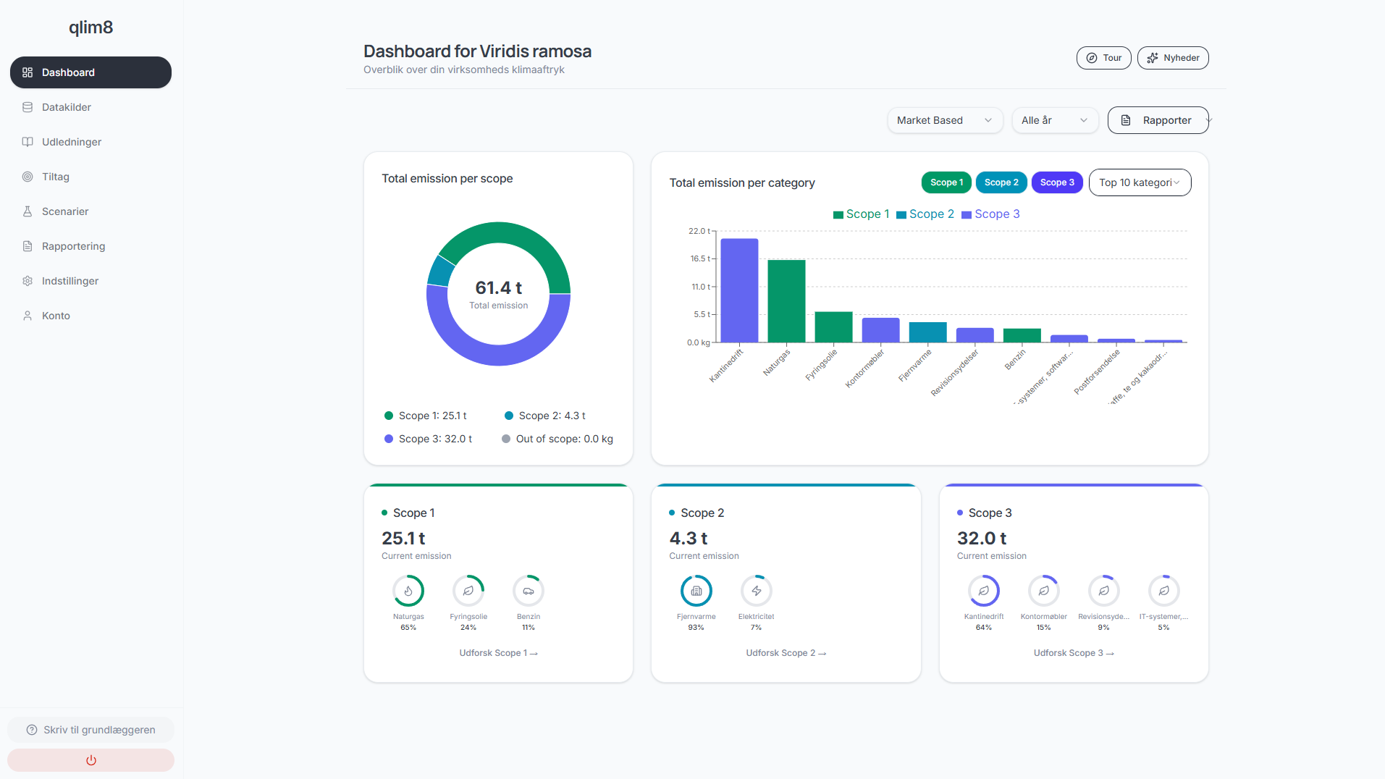The width and height of the screenshot is (1385, 779).
Task: Follow the Udforsk Scope 1 link
Action: [x=498, y=653]
